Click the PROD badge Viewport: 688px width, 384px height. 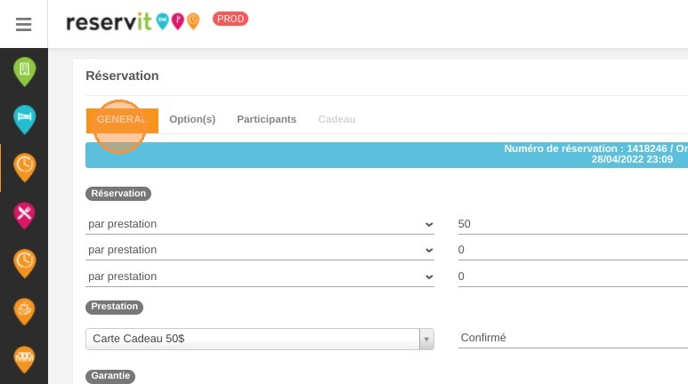click(231, 19)
